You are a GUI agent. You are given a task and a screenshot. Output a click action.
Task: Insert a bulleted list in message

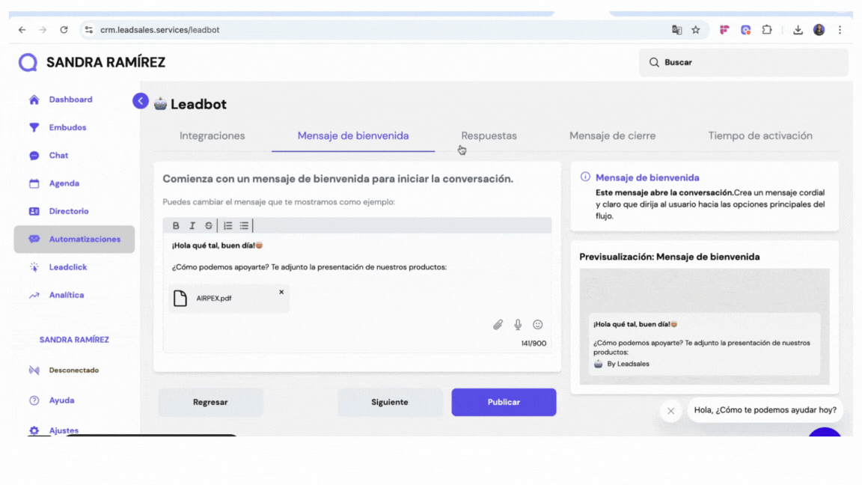click(244, 225)
